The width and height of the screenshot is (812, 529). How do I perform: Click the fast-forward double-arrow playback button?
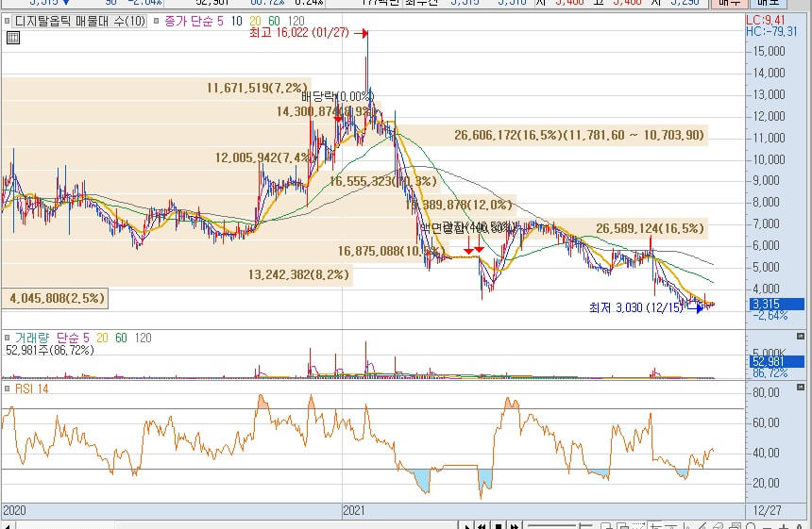click(515, 526)
